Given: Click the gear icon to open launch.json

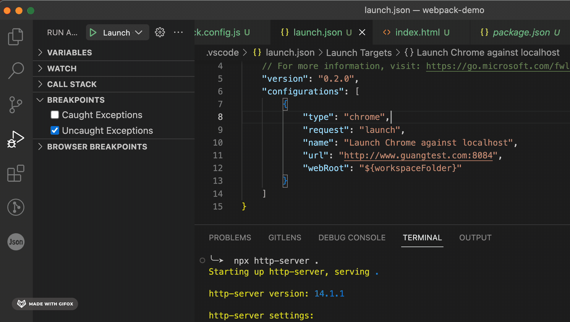Looking at the screenshot, I should 160,32.
